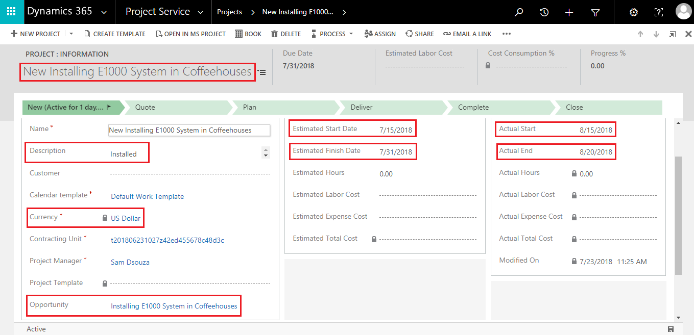The height and width of the screenshot is (335, 694).
Task: Open Default Work Template link
Action: click(x=148, y=196)
